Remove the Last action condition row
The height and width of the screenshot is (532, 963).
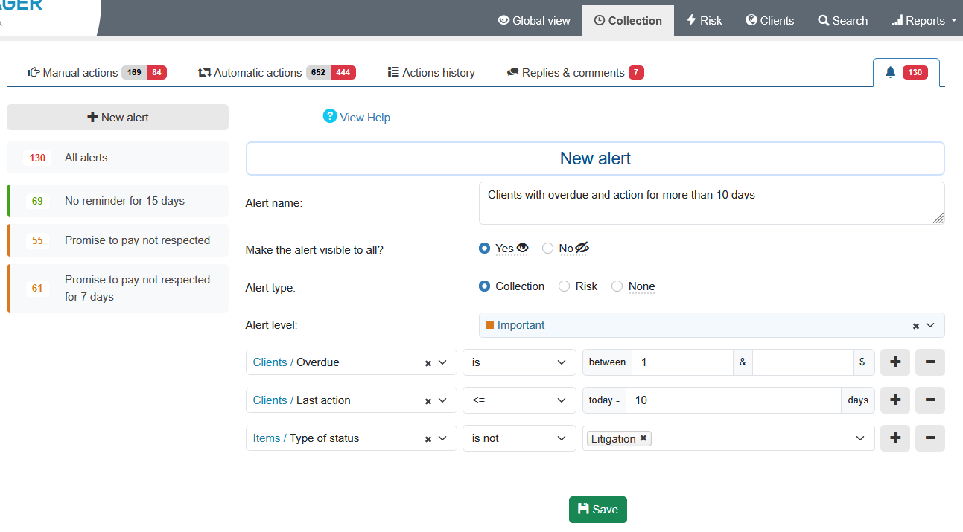pos(929,400)
